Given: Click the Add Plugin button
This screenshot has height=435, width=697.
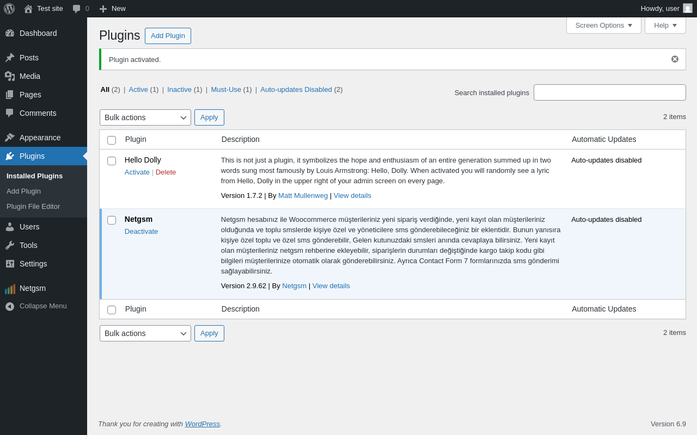Looking at the screenshot, I should 168,36.
